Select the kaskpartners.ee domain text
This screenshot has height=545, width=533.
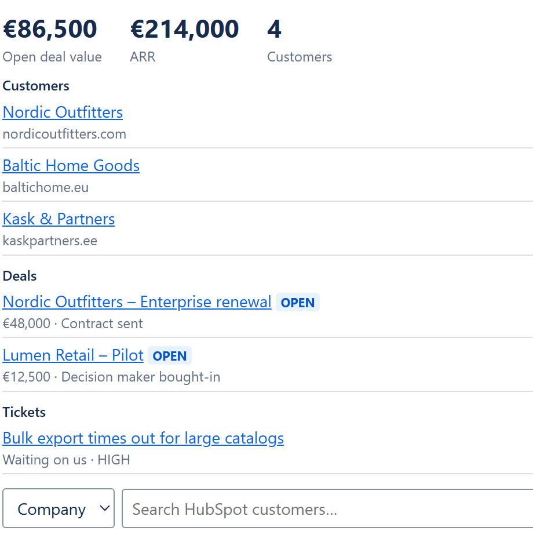pos(50,241)
